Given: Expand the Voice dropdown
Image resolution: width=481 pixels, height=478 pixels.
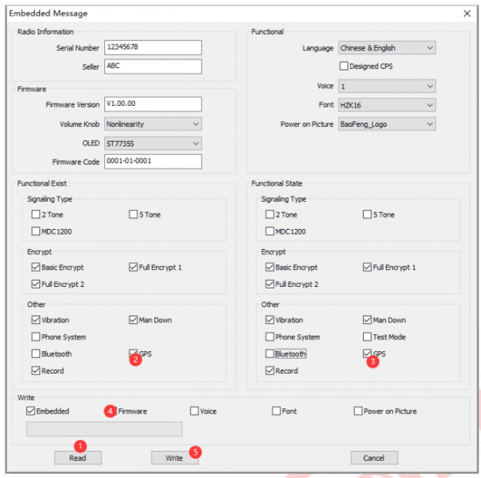Looking at the screenshot, I should [387, 87].
